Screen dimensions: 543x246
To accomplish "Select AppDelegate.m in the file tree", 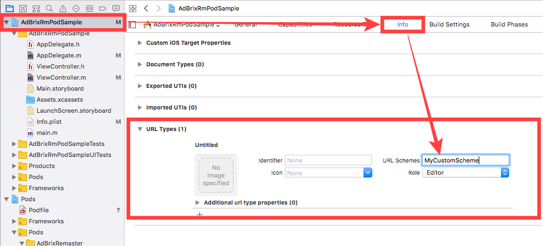I will (x=59, y=55).
